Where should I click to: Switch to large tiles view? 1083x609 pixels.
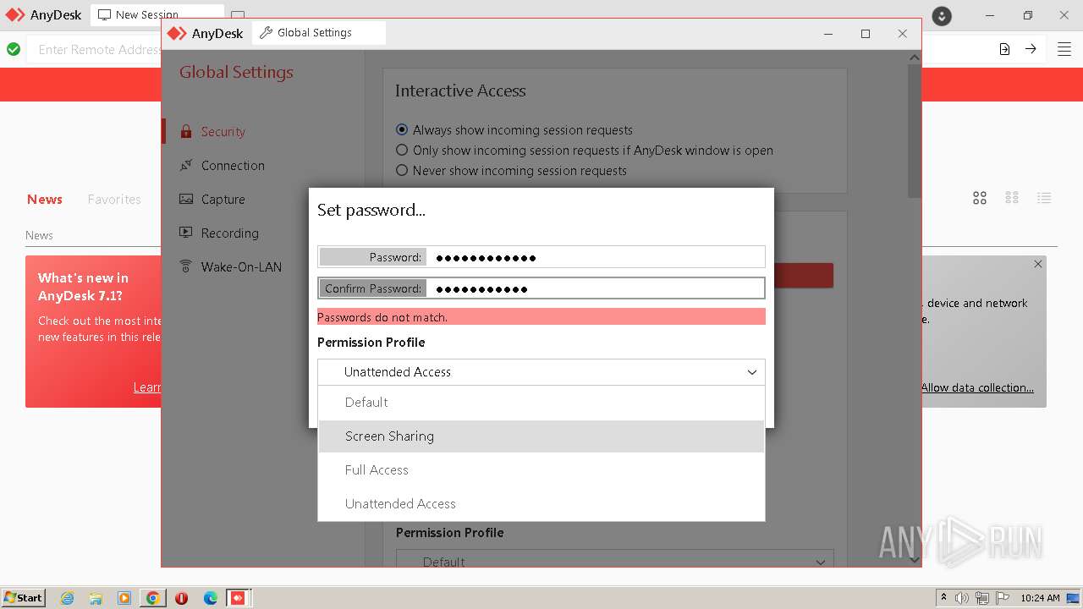[x=980, y=198]
